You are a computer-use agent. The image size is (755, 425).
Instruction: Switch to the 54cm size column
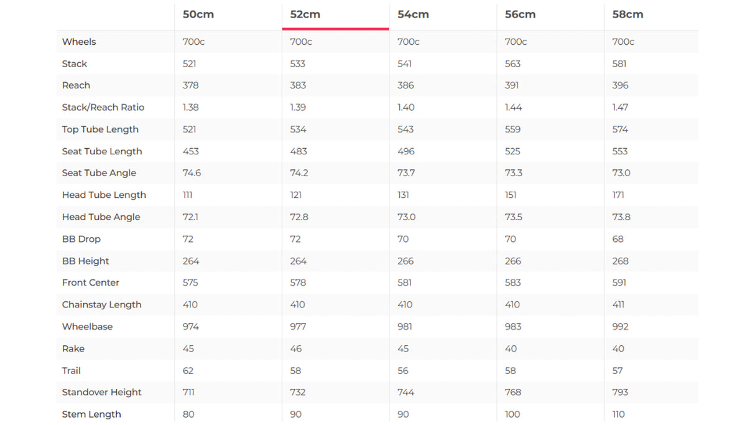click(413, 14)
